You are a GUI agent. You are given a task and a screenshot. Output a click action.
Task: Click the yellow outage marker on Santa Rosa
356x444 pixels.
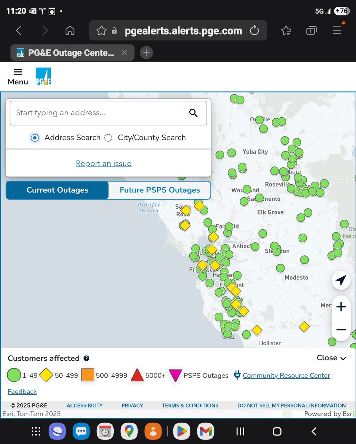(186, 211)
